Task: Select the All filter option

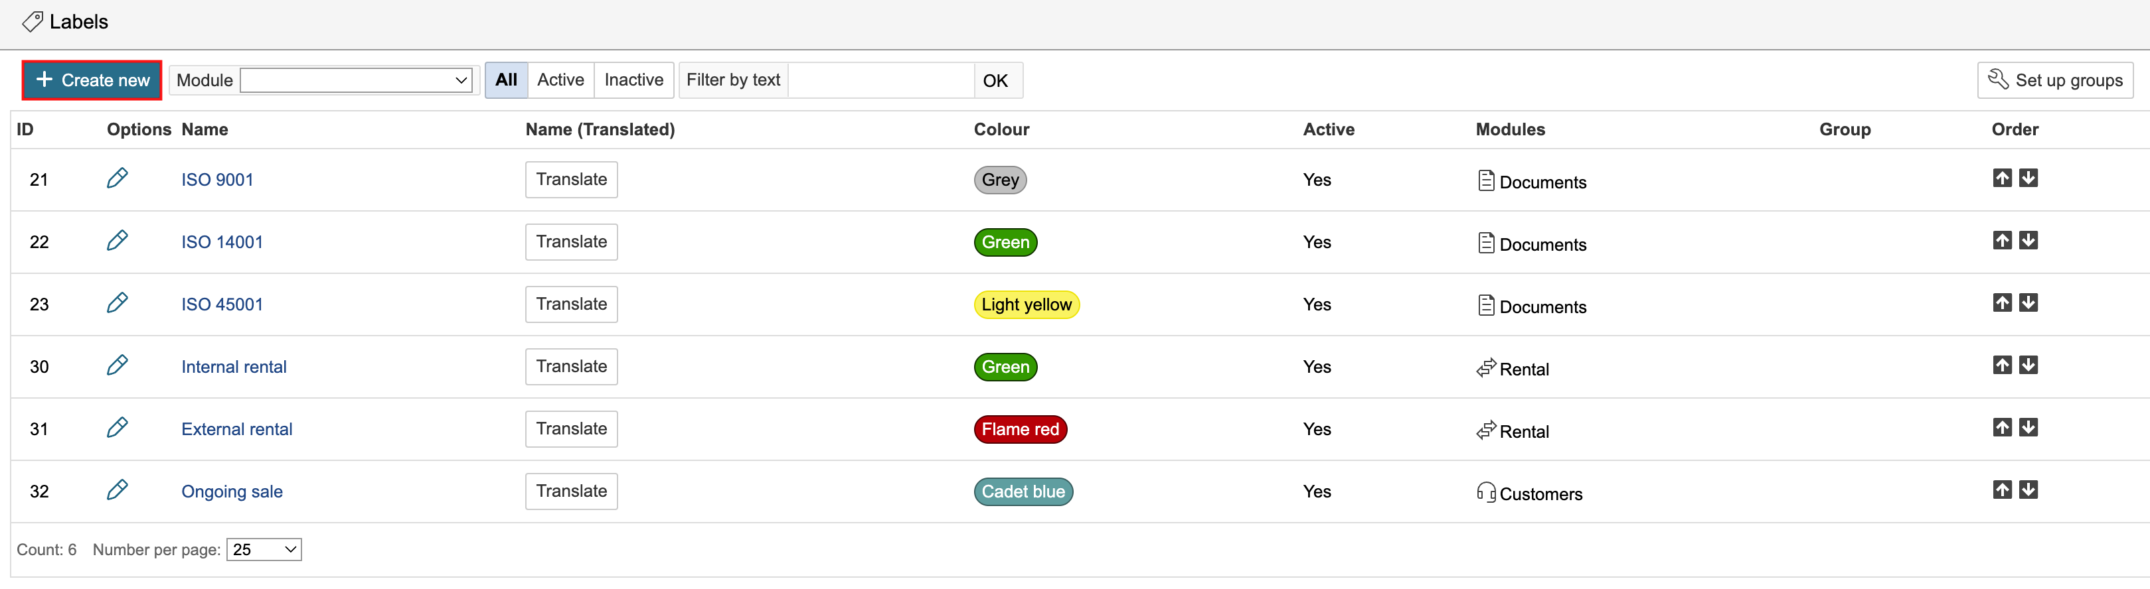Action: pos(506,80)
